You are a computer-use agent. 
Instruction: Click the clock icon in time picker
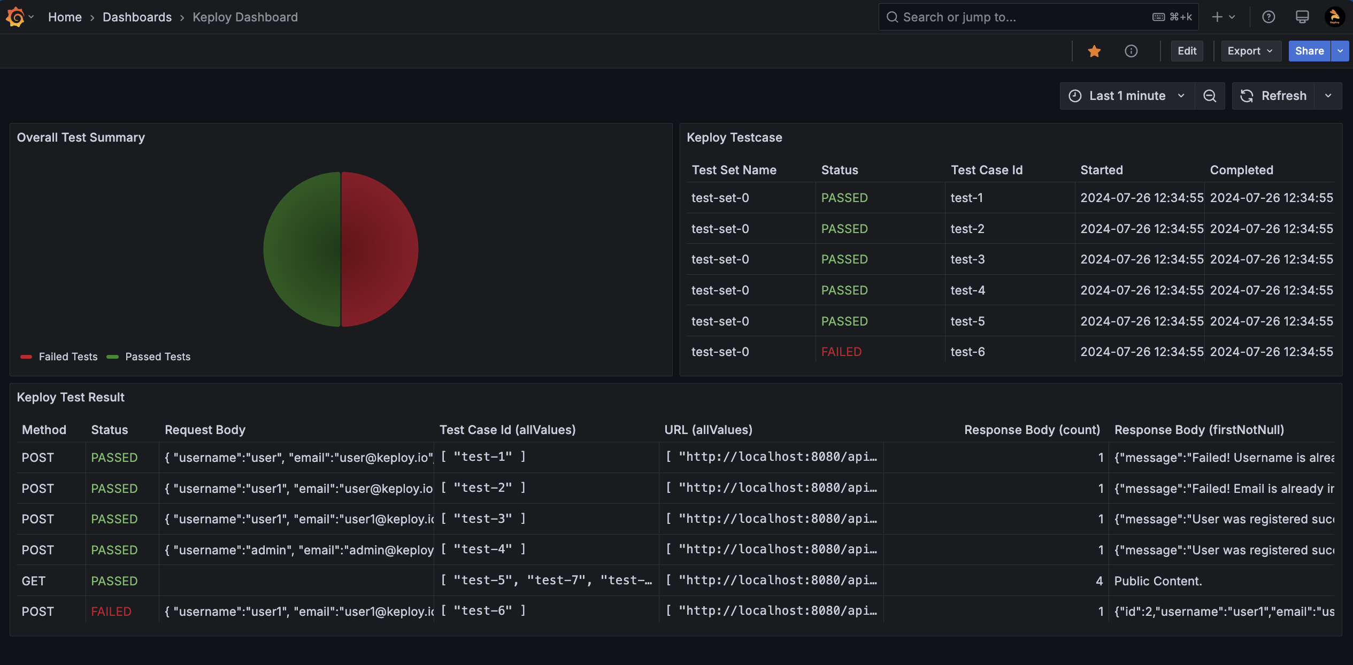coord(1075,96)
